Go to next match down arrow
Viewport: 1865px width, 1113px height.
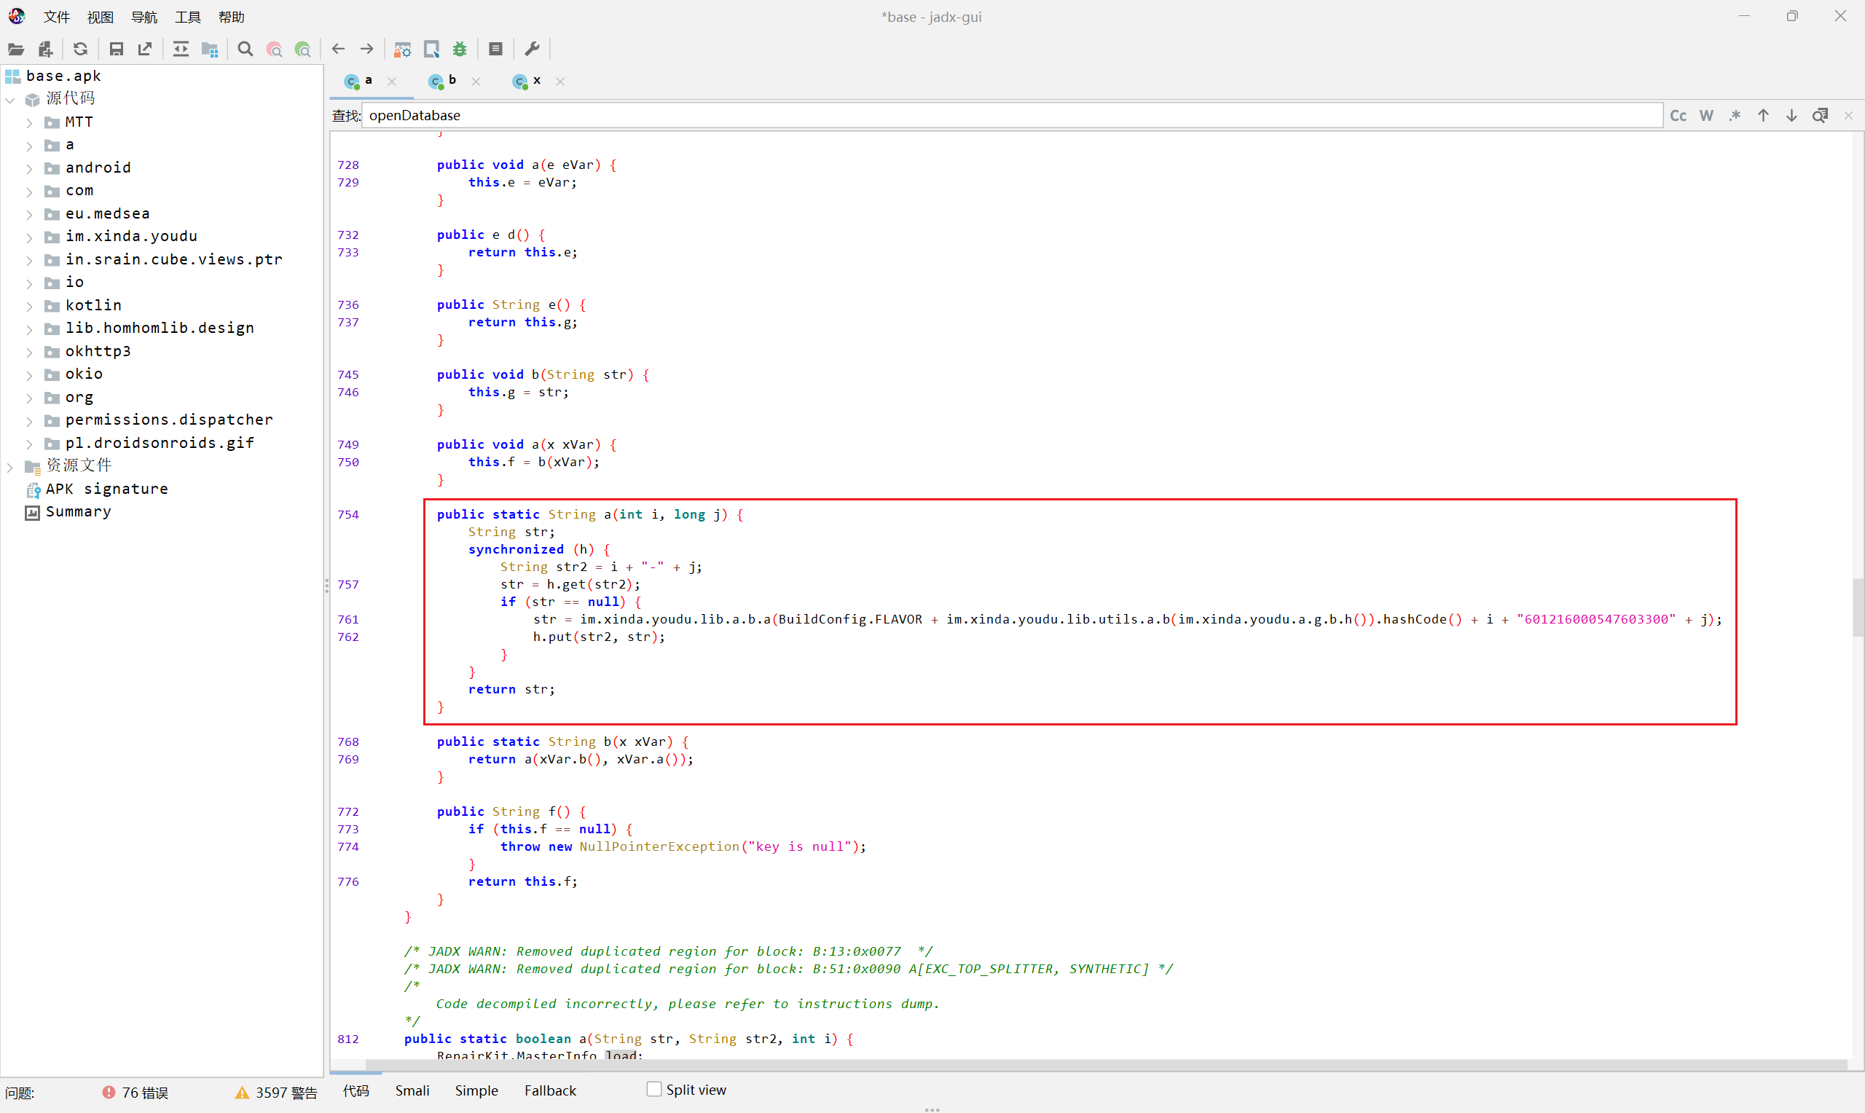pos(1791,116)
